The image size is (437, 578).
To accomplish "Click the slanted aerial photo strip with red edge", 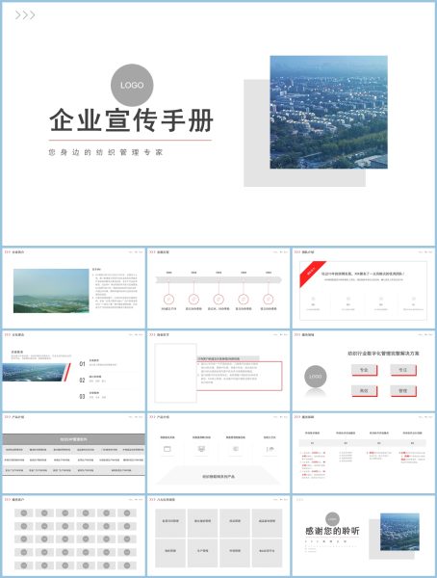I will [37, 372].
